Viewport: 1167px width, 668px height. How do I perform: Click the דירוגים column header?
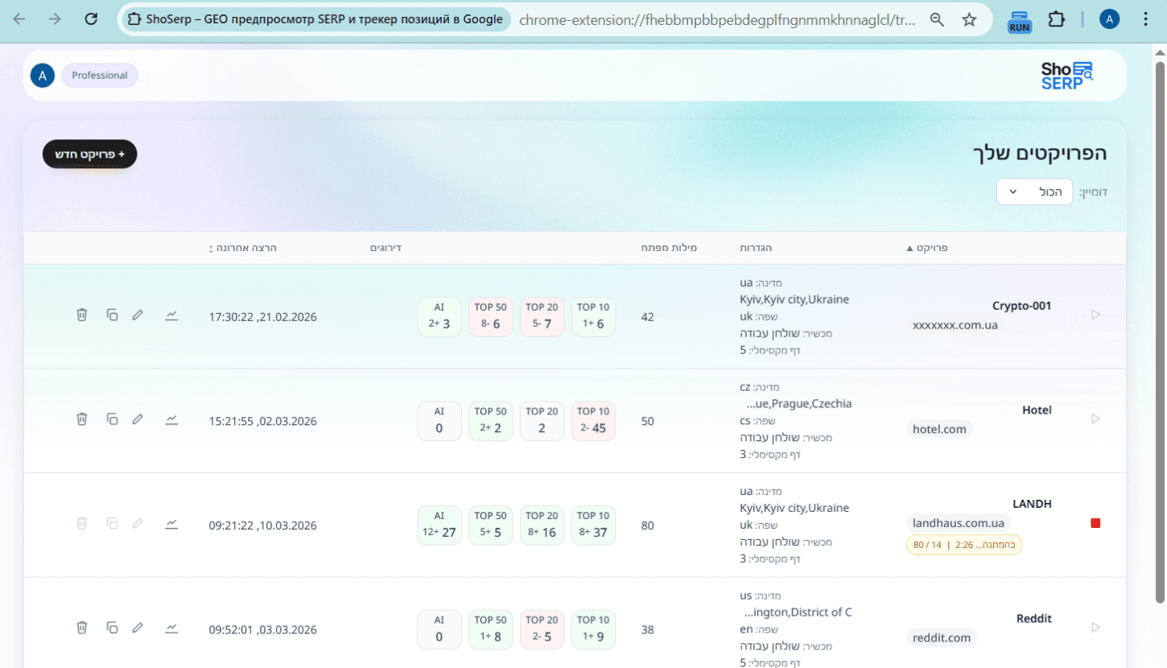coord(386,248)
